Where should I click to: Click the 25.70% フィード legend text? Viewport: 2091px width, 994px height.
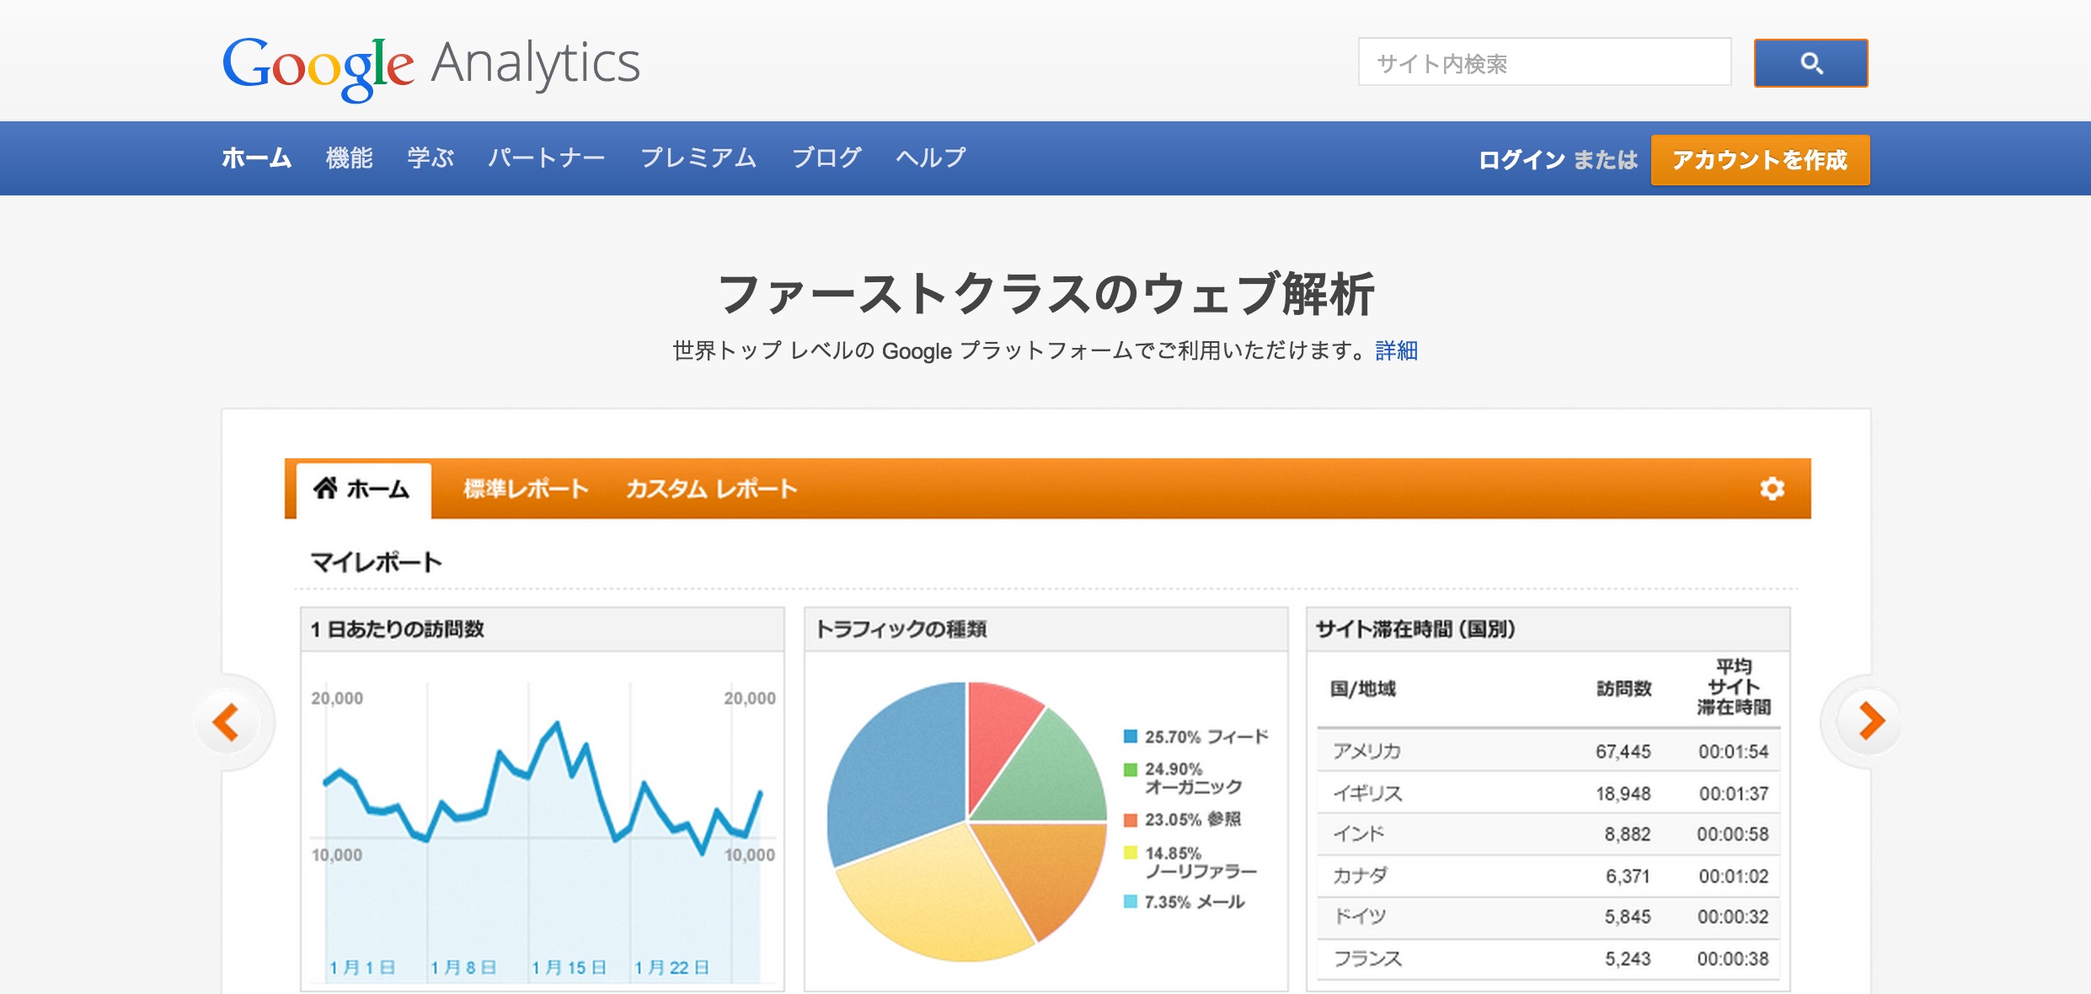click(1206, 737)
